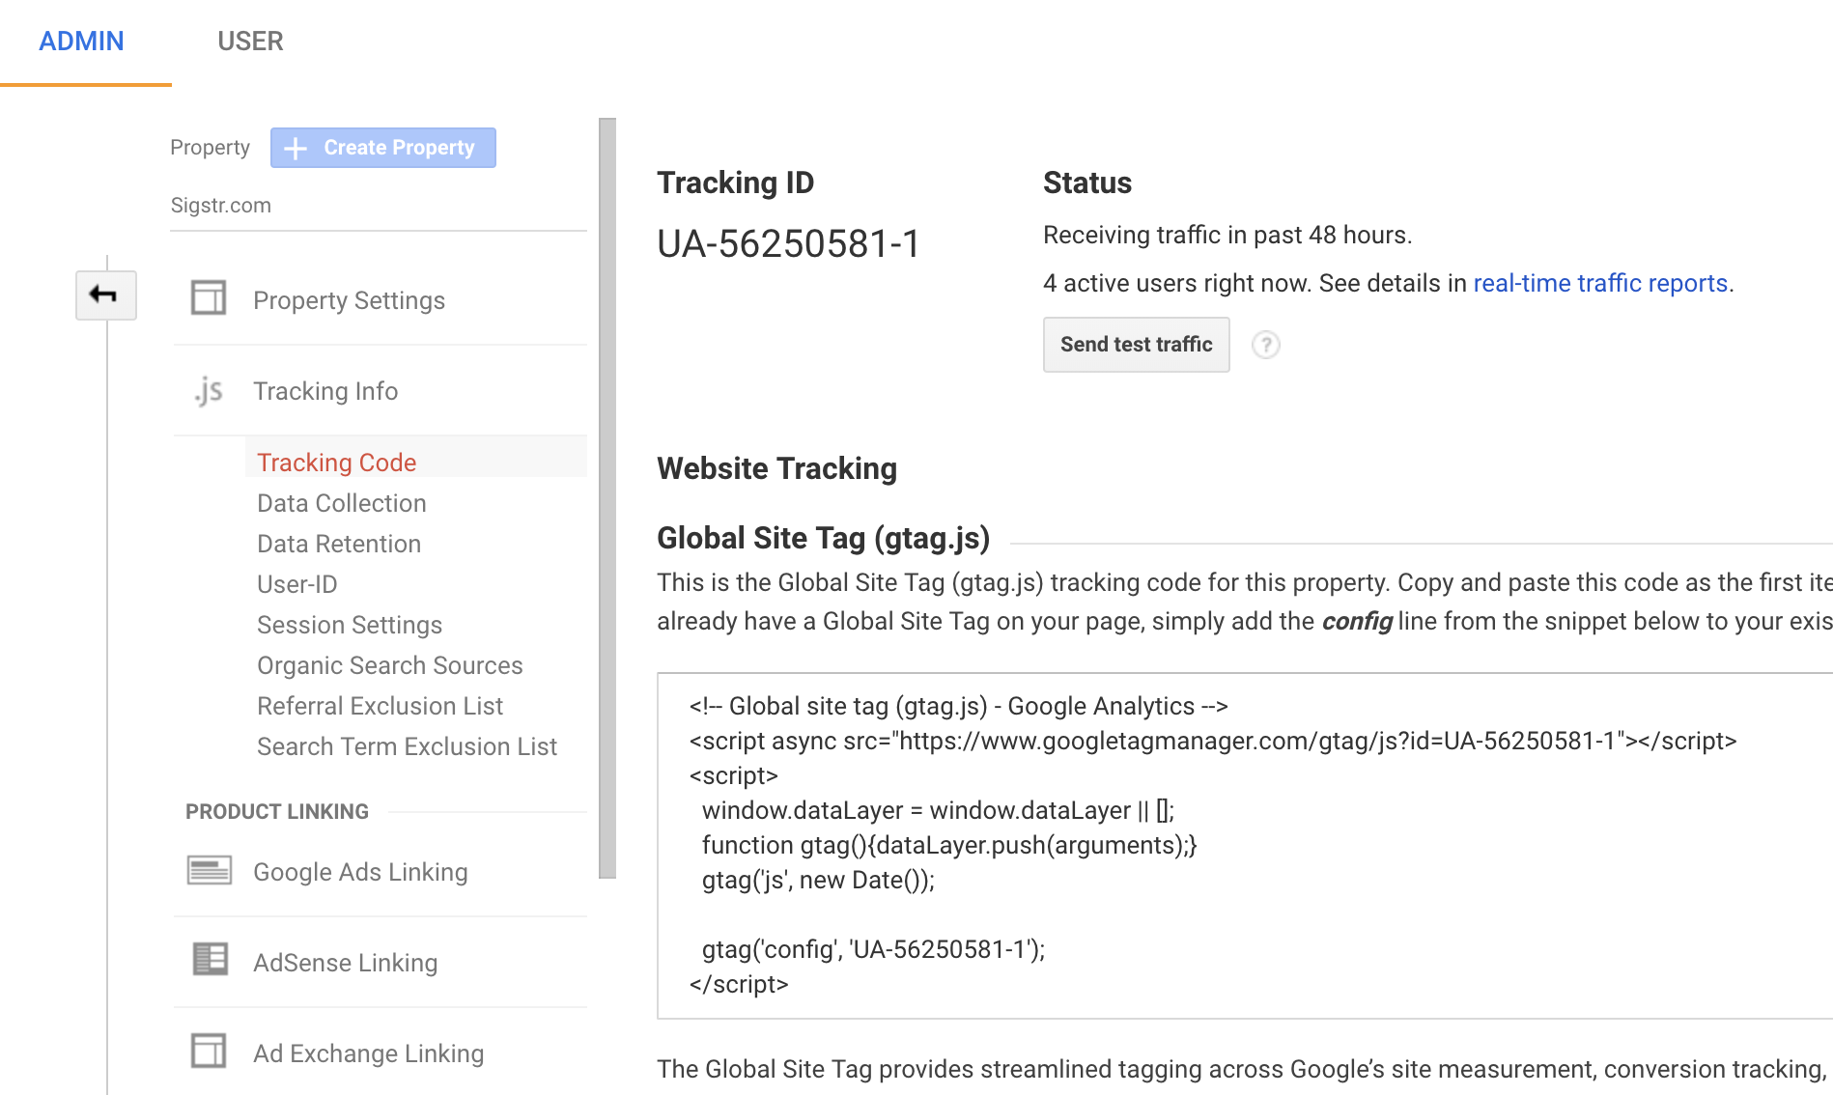Click the AdSense Linking icon
The width and height of the screenshot is (1833, 1095).
coord(211,960)
